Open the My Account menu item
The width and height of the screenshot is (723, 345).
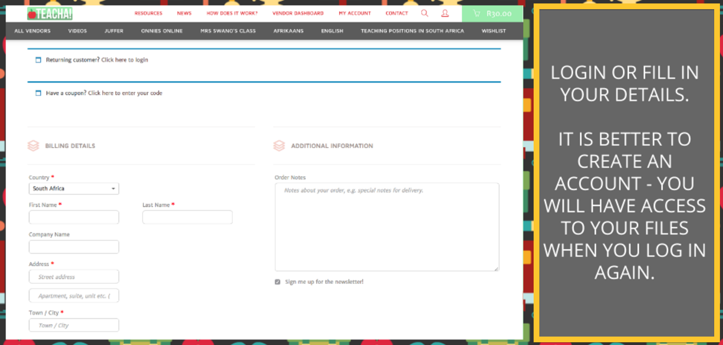point(355,13)
